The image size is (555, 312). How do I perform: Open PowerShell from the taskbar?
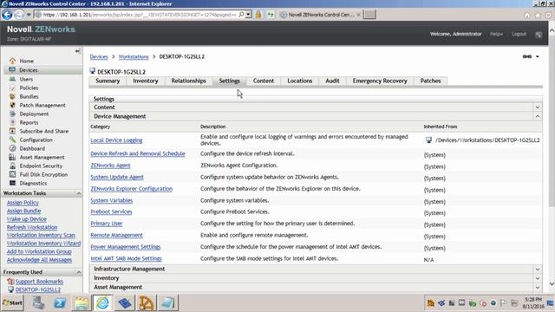60,302
